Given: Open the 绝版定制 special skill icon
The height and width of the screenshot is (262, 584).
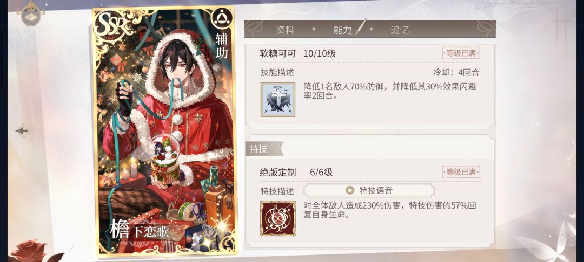Looking at the screenshot, I should click(278, 218).
